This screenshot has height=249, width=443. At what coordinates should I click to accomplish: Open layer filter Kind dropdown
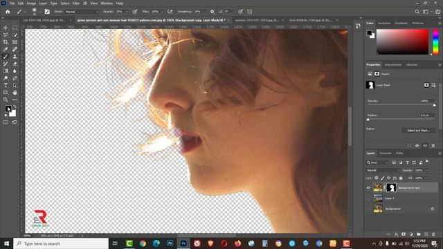[x=378, y=163]
